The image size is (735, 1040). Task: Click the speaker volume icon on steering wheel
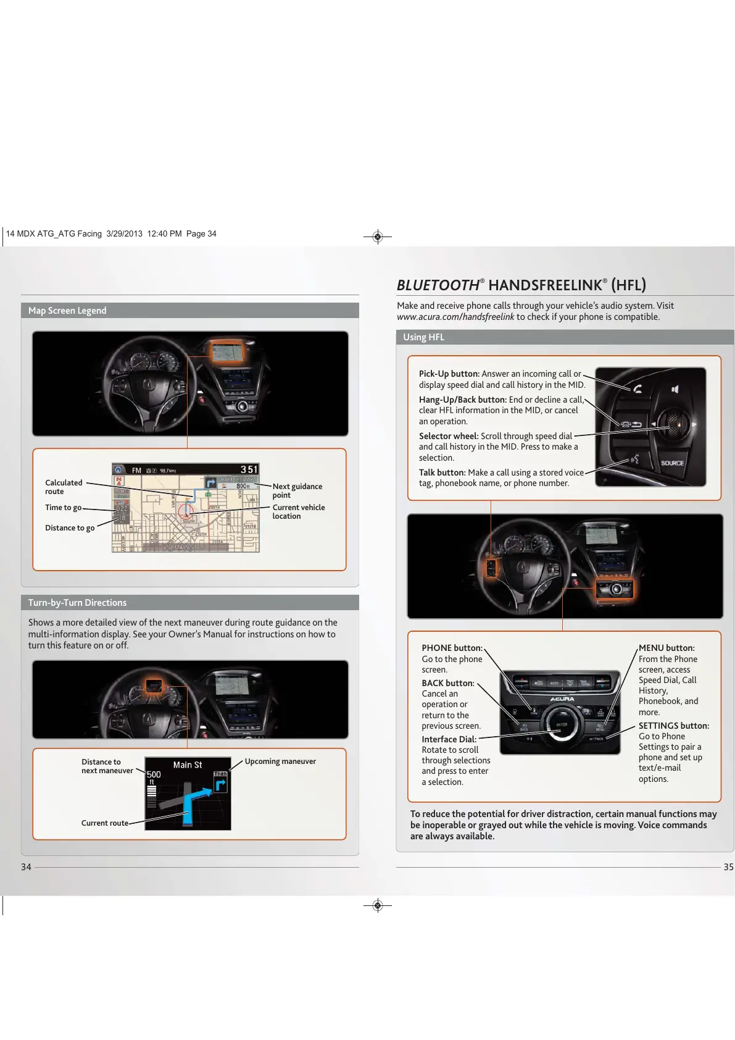[675, 389]
